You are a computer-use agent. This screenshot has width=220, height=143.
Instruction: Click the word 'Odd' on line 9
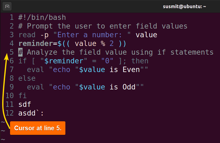click(x=129, y=87)
